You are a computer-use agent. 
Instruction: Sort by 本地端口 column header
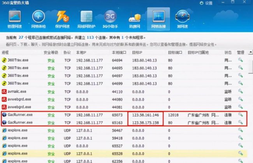[x=119, y=52]
